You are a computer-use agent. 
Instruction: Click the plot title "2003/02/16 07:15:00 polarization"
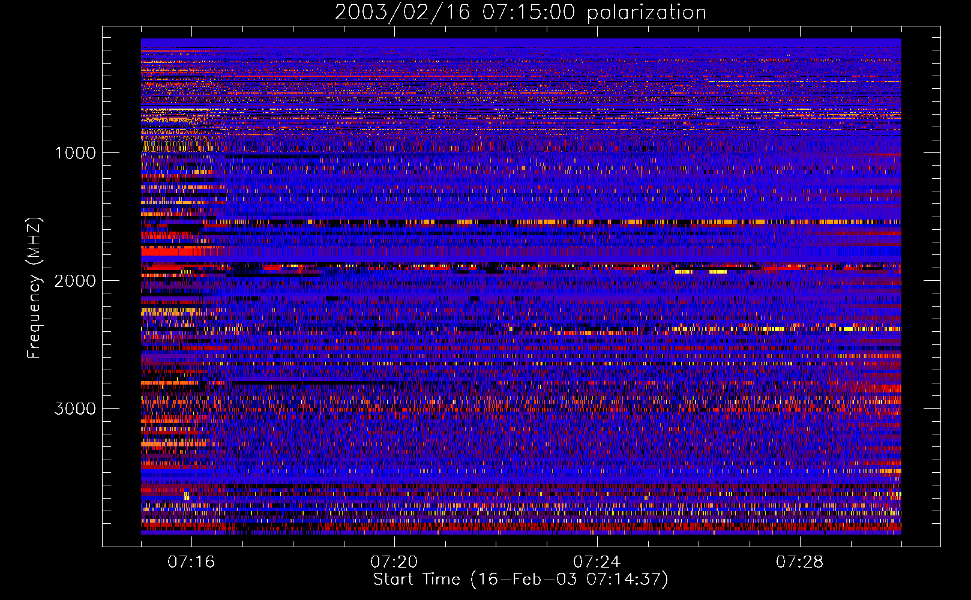(520, 13)
